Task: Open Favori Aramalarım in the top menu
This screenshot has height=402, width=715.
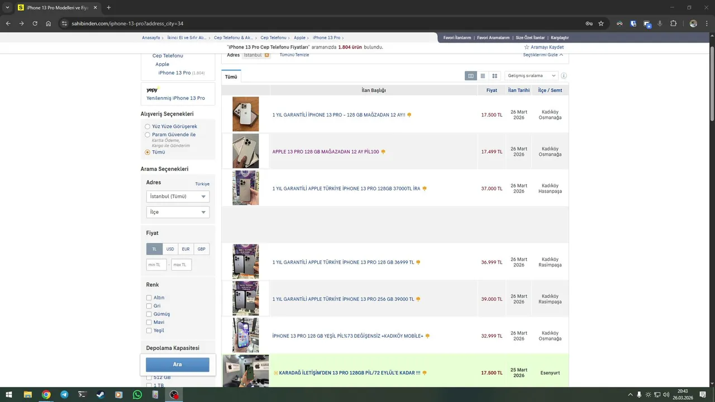Action: tap(493, 38)
